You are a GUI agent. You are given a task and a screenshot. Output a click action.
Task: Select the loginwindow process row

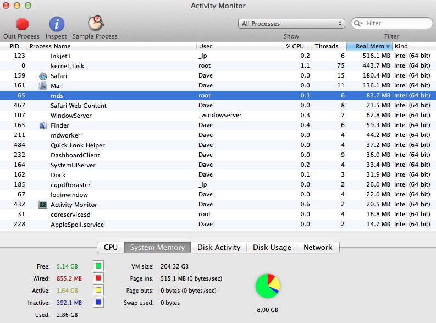[218, 195]
